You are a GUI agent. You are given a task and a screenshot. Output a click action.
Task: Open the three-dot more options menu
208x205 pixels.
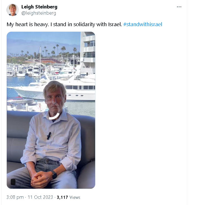179,7
